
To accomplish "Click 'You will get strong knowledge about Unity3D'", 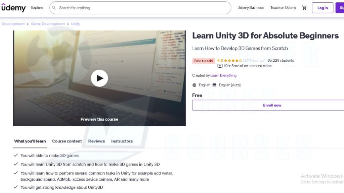I will tap(62, 187).
